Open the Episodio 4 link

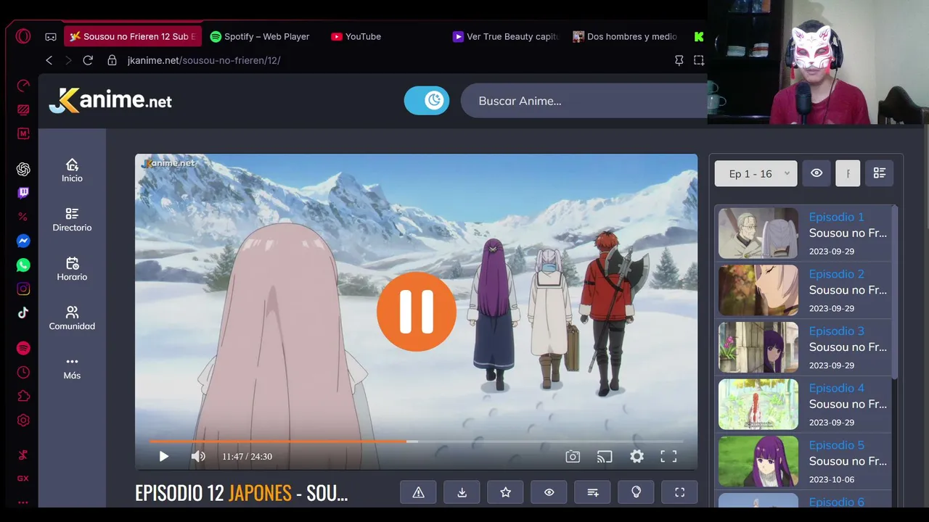pyautogui.click(x=836, y=388)
